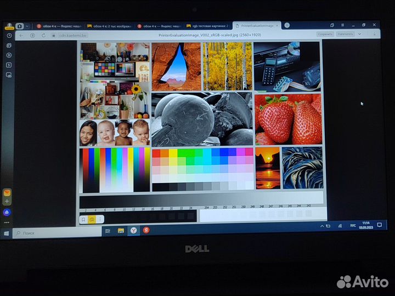Open the video play icon in sidebar

(x=9, y=55)
